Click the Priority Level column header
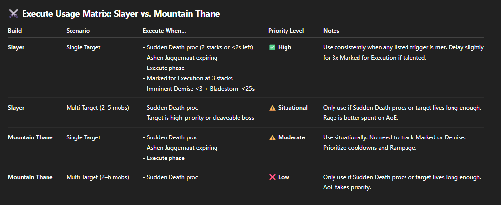The height and width of the screenshot is (205, 501). [x=286, y=31]
